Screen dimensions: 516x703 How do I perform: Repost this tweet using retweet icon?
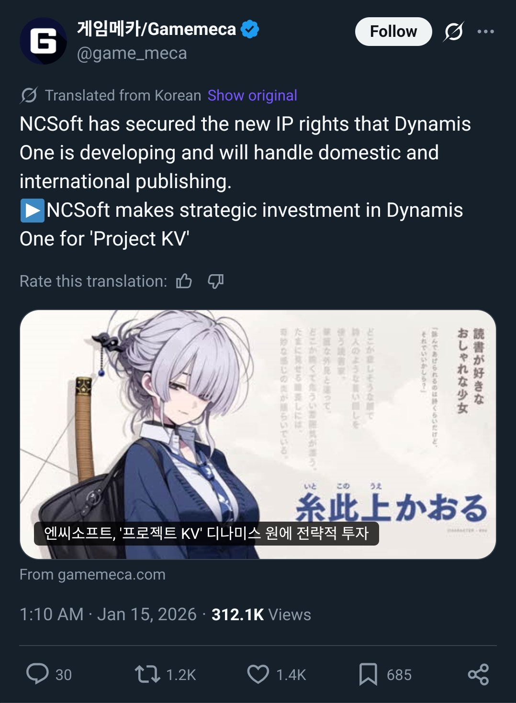tap(147, 674)
